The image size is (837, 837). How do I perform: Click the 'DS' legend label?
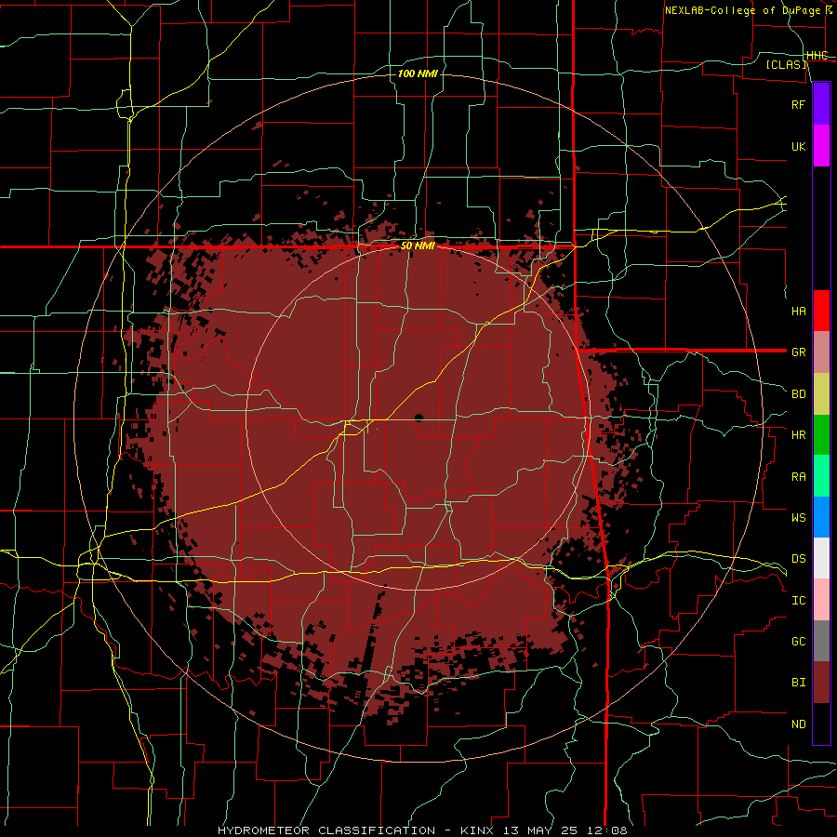[x=798, y=559]
